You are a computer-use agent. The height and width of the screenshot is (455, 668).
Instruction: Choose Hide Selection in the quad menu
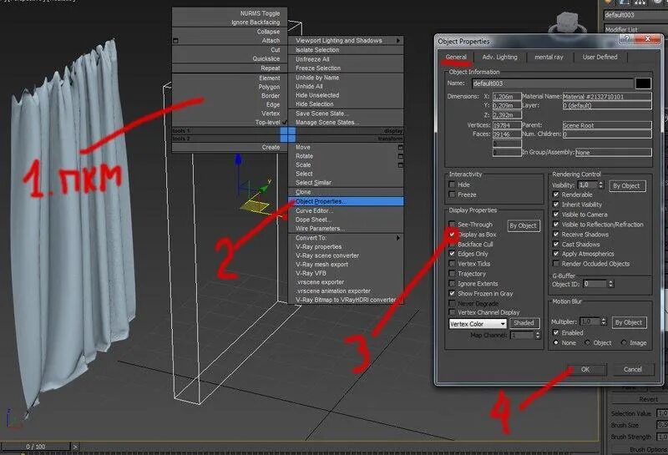tap(346, 104)
